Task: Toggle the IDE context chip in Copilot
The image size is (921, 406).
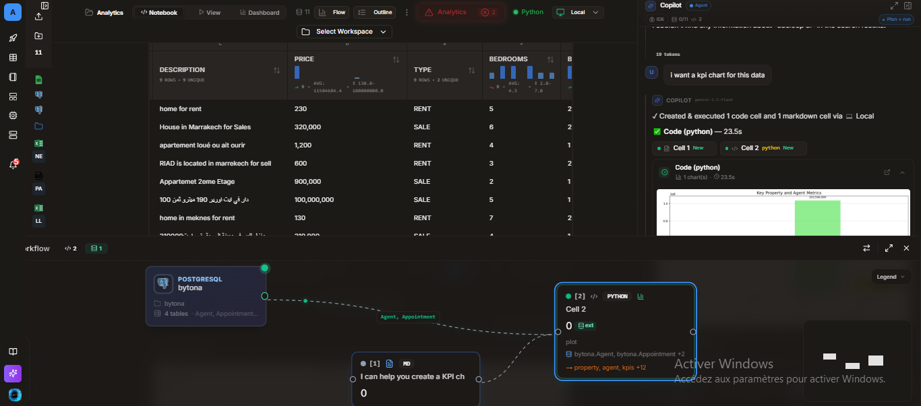Action: (x=657, y=20)
